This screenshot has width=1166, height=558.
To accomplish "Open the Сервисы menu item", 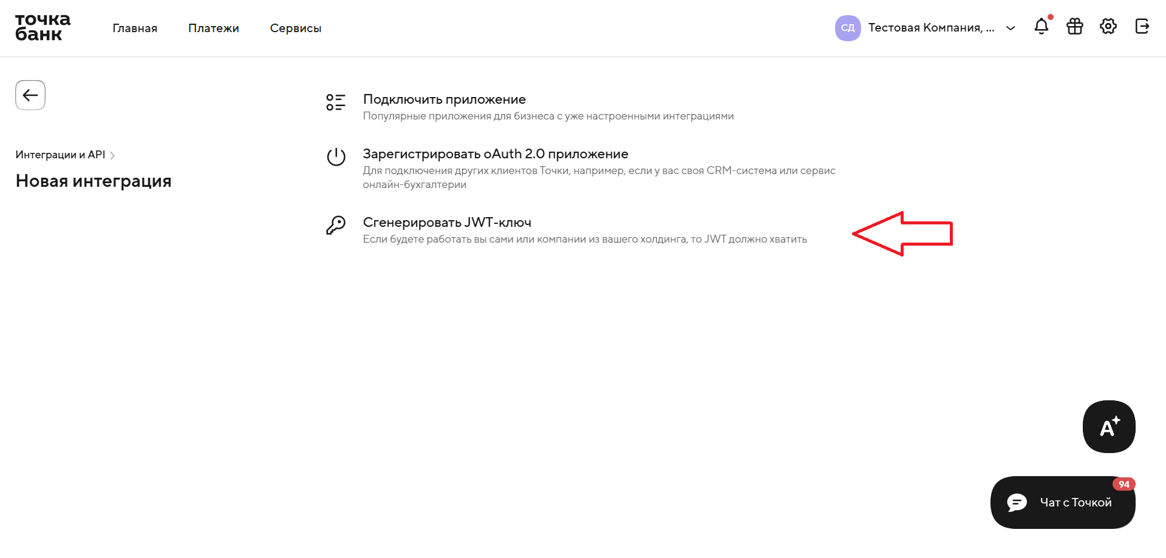I will (296, 29).
